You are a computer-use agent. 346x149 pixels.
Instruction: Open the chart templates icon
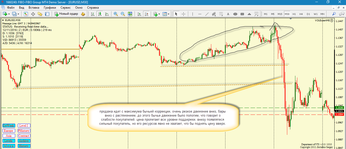(165, 14)
